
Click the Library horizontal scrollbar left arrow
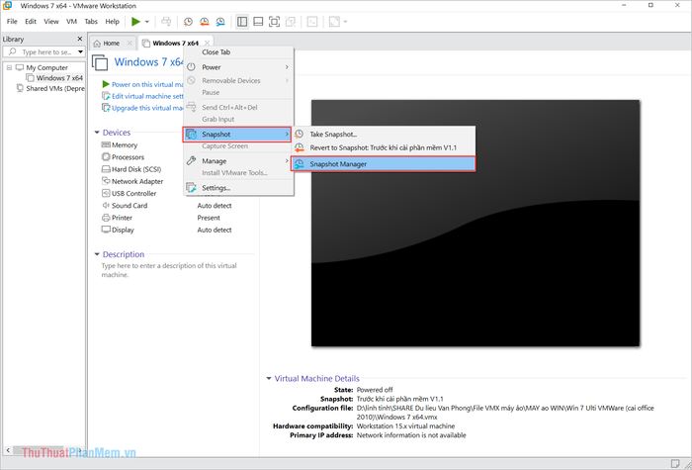pos(6,450)
